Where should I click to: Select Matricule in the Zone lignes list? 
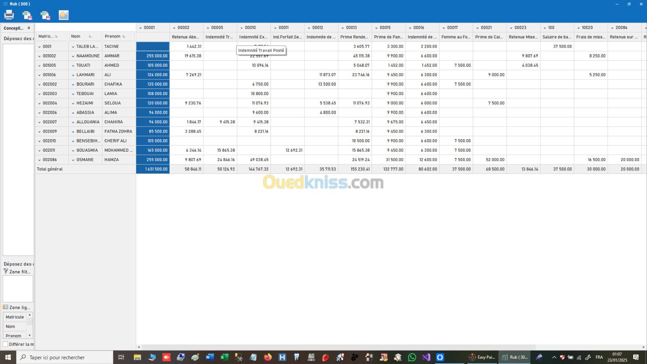(15, 317)
